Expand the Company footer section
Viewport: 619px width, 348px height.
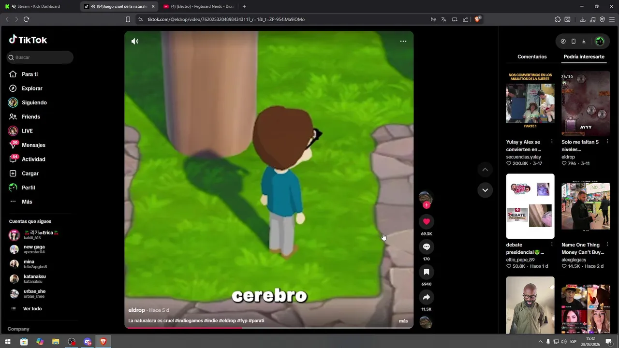tap(18, 329)
